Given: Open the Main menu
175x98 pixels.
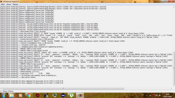Looking at the screenshot, I should click(x=3, y=4).
